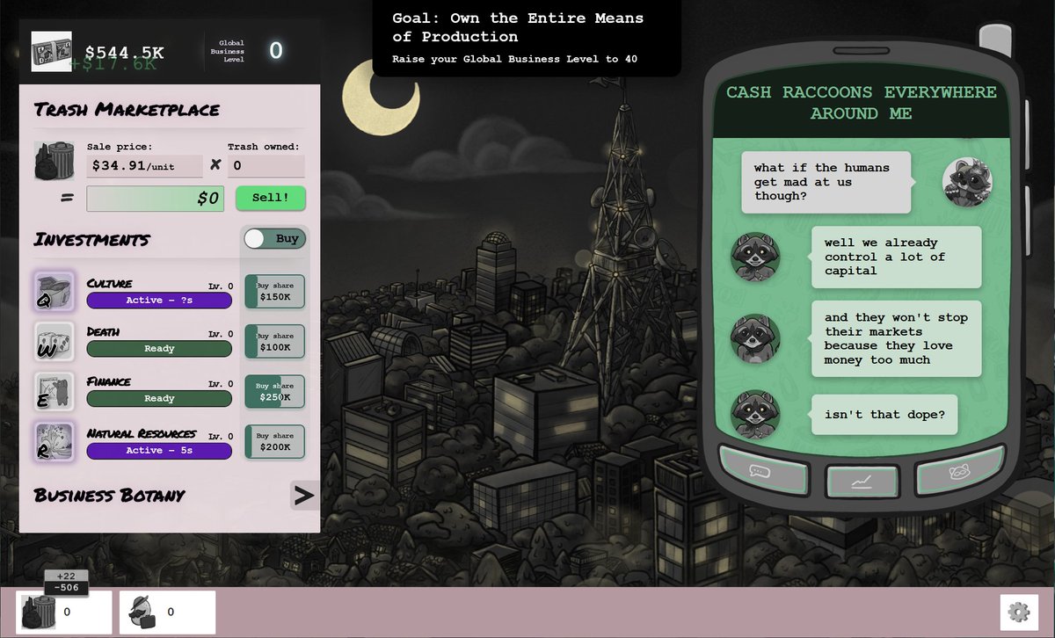Screen dimensions: 1055x638
Task: Click the Trash owned quantity field
Action: (x=266, y=166)
